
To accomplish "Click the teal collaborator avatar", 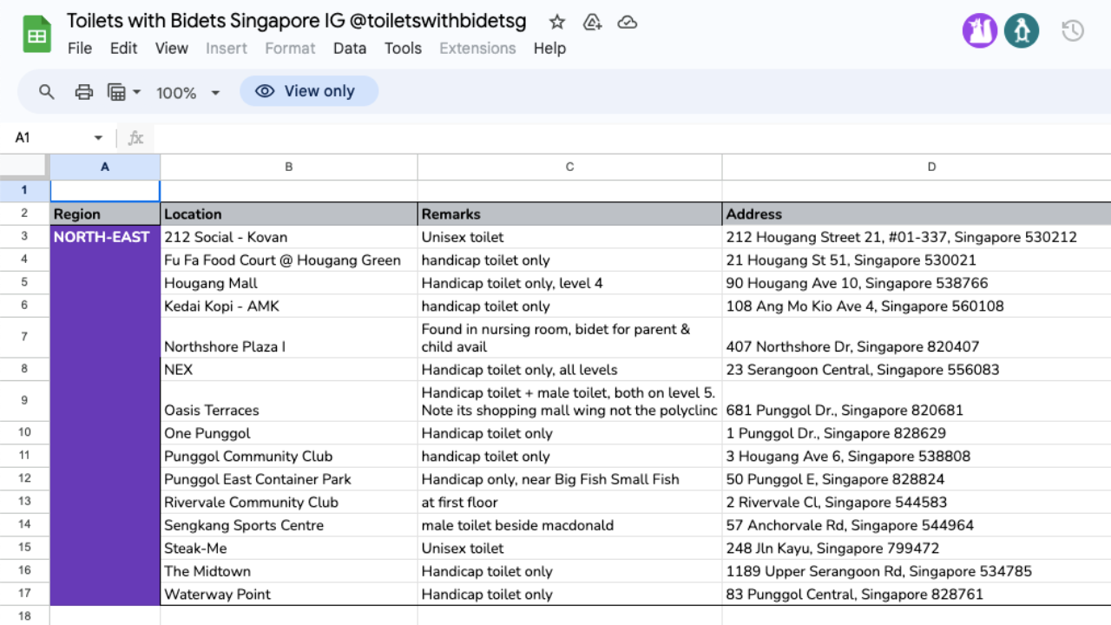I will [1022, 31].
